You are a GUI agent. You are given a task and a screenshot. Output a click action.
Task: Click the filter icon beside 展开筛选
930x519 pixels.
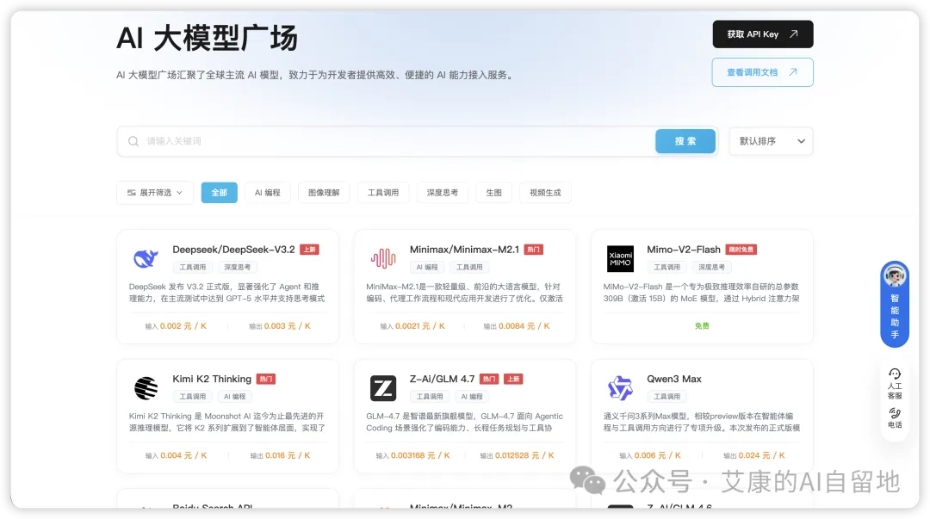coord(131,193)
